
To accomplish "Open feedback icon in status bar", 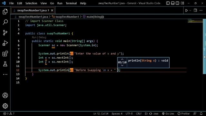I will 195,114.
